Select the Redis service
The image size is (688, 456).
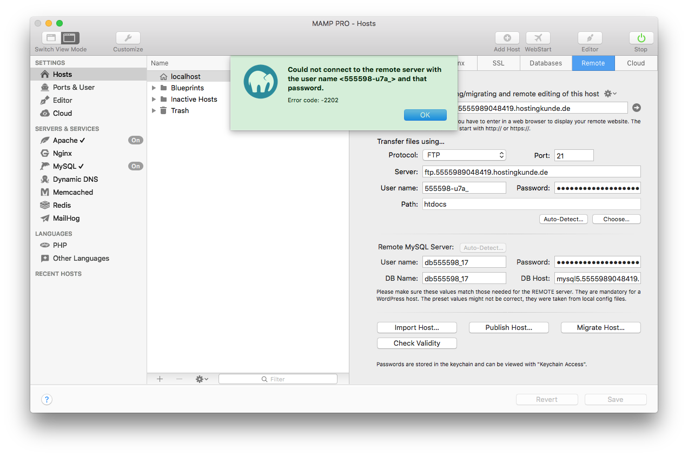[x=62, y=205]
